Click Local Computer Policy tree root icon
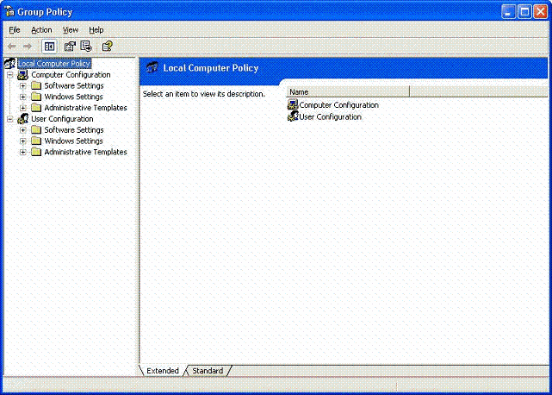This screenshot has height=395, width=552. [9, 64]
